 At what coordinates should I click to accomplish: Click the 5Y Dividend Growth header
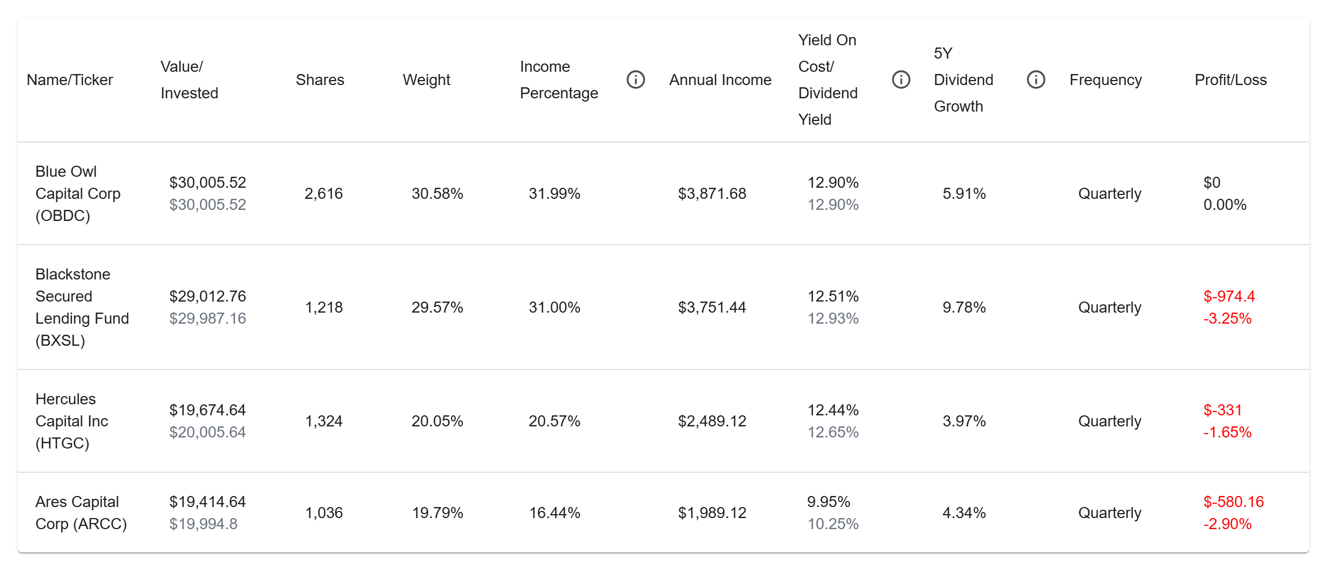point(963,80)
